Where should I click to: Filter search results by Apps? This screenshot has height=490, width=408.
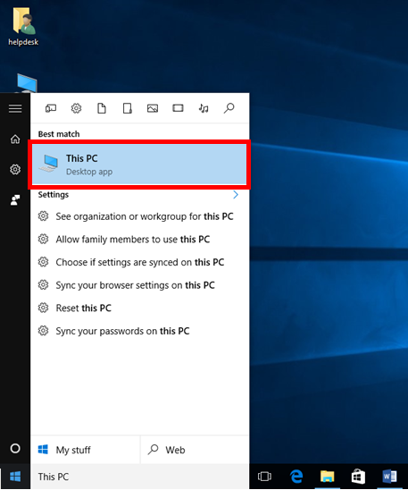pos(51,108)
